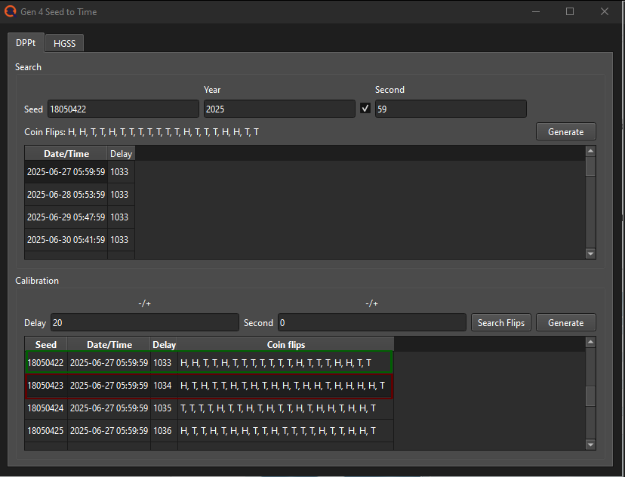Image resolution: width=625 pixels, height=477 pixels.
Task: Click coin flips of seed 18050424 row
Action: (285, 408)
